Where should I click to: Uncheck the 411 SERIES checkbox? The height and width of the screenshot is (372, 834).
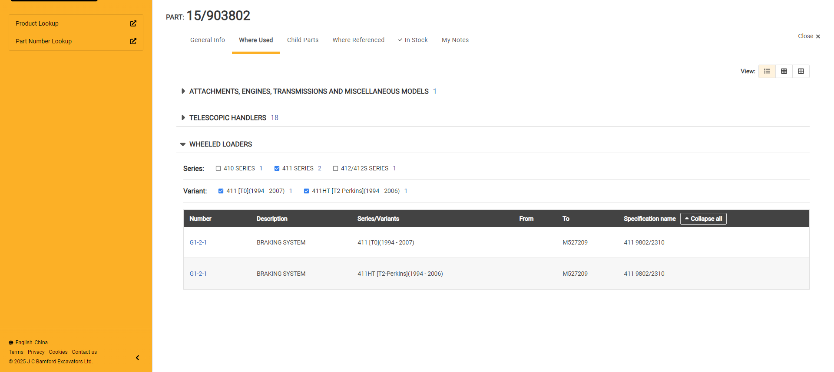click(277, 169)
